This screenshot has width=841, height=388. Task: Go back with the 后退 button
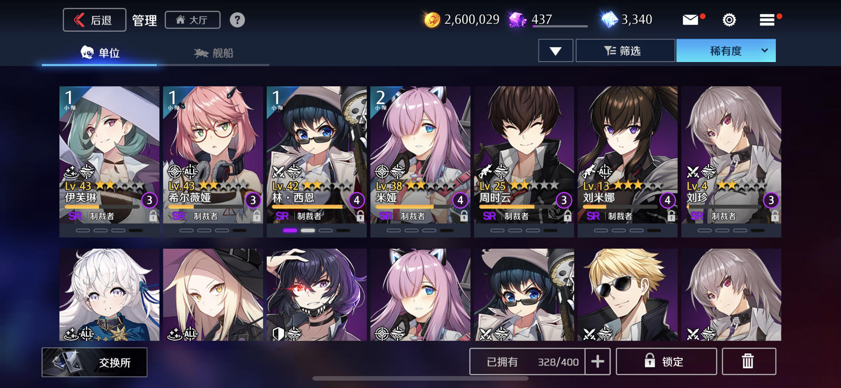94,20
